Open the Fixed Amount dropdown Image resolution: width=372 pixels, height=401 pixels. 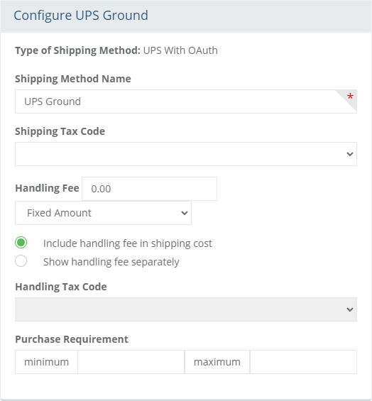(103, 213)
